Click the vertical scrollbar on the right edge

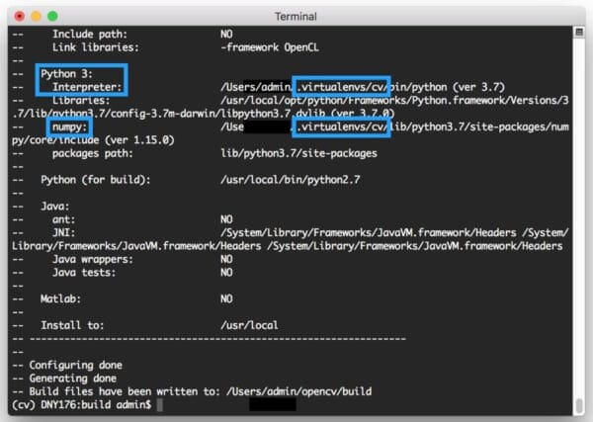(583, 217)
